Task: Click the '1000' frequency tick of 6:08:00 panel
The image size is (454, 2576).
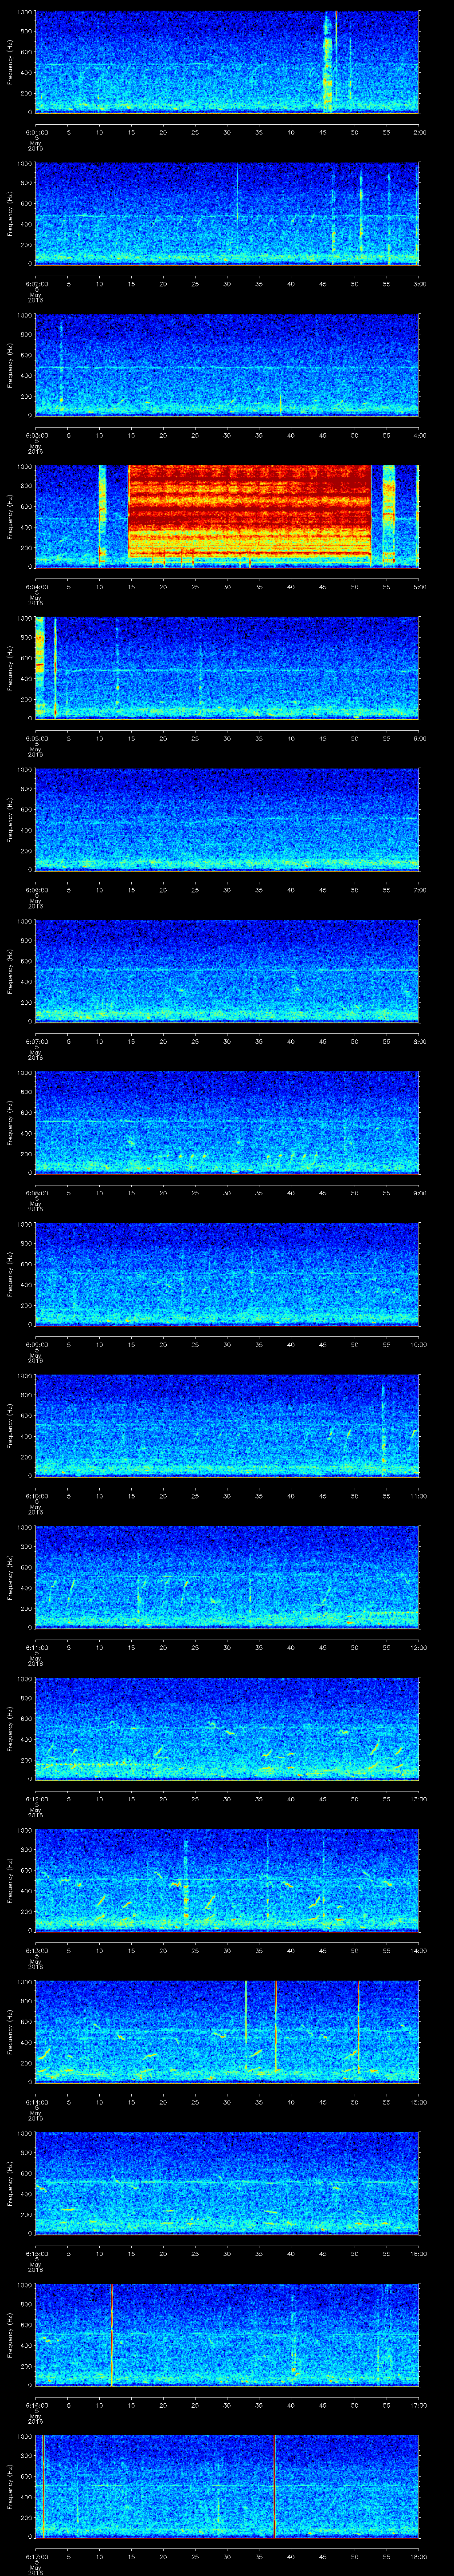Action: click(x=25, y=1073)
